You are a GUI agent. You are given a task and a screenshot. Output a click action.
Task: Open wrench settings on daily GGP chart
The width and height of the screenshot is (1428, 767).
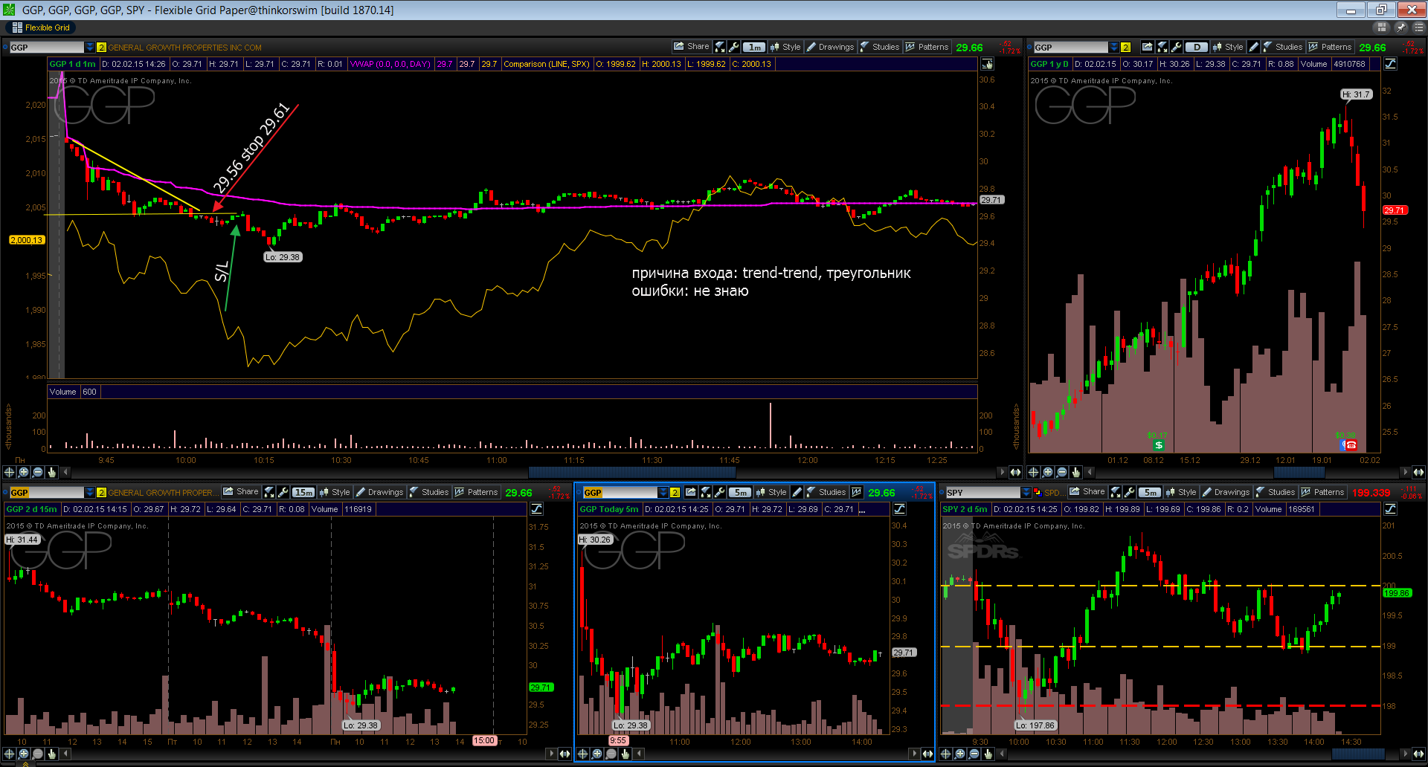coord(1176,47)
